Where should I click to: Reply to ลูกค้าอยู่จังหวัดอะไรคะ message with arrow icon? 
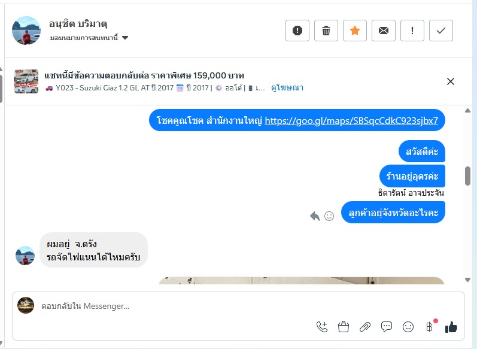tap(315, 216)
